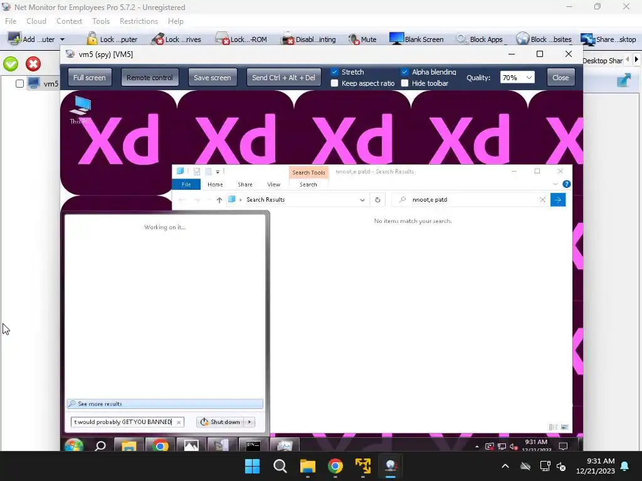Click the This PC desktop icon
The width and height of the screenshot is (642, 481).
click(80, 110)
